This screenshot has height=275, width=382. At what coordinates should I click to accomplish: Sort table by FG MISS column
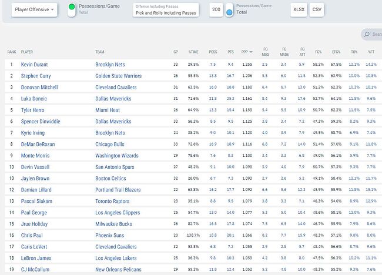(x=266, y=52)
